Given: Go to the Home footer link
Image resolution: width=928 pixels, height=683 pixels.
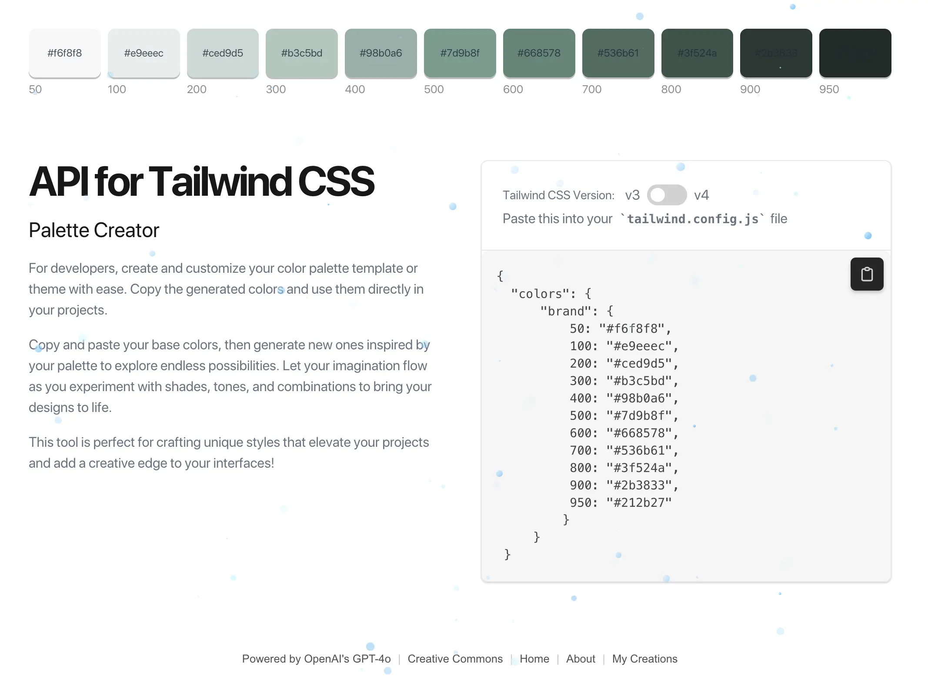Looking at the screenshot, I should point(534,659).
